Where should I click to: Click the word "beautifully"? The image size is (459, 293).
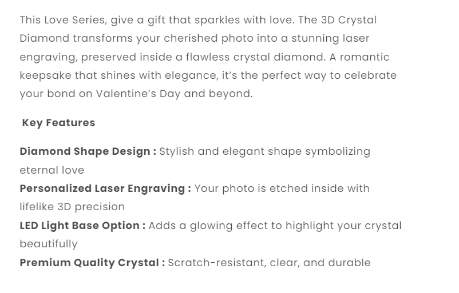coord(48,244)
